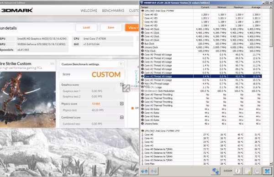
Task: Select the Core #0 Clock sensor row
Action: (201, 29)
